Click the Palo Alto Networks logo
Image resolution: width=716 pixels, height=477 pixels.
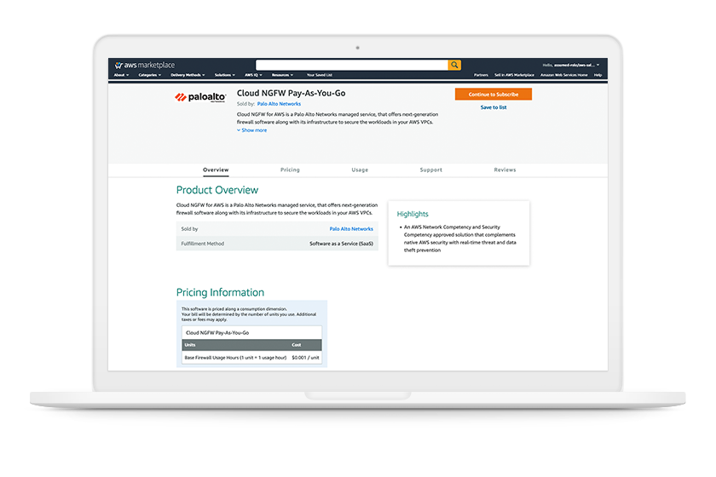coord(199,97)
